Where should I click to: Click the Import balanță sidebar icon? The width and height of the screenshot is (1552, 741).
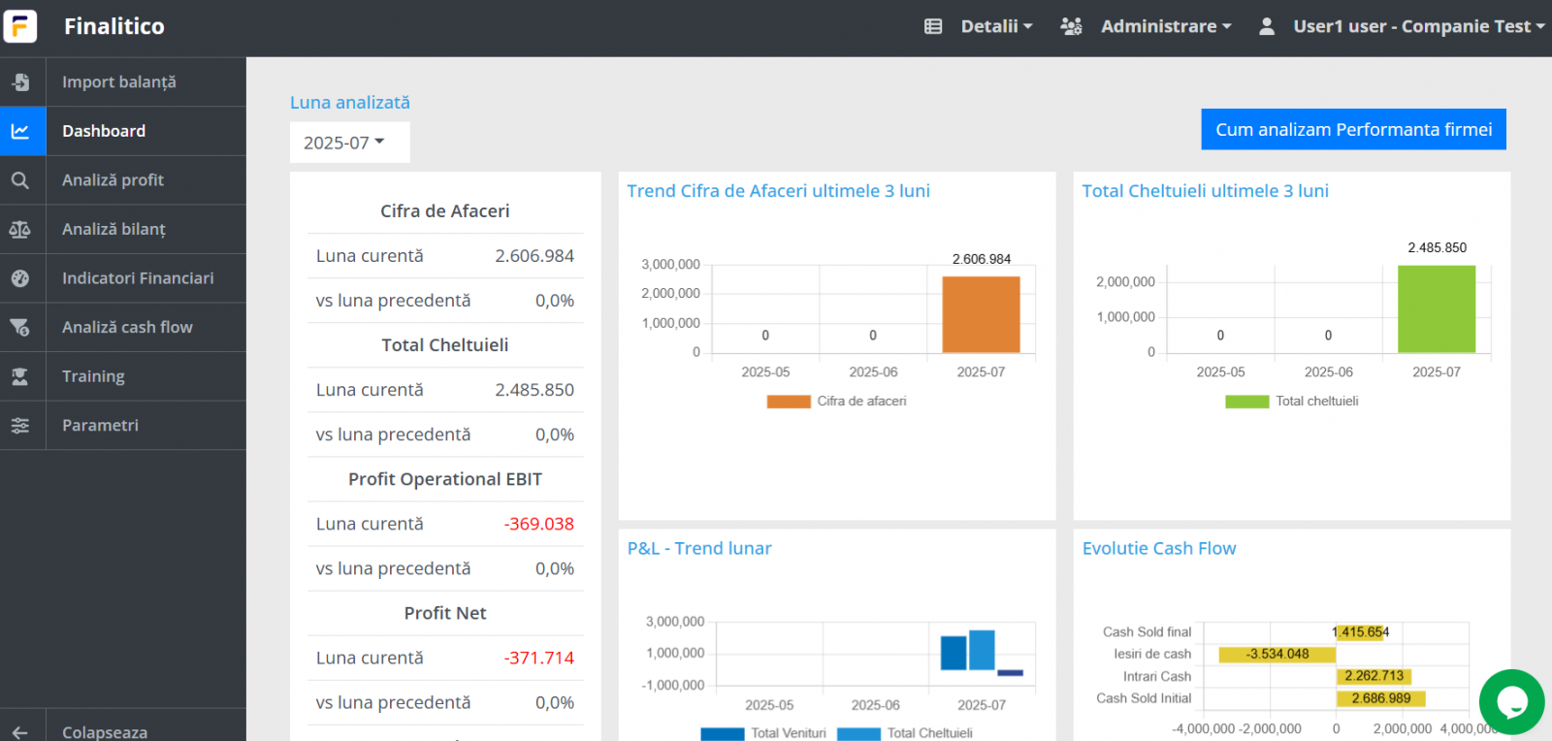(20, 82)
